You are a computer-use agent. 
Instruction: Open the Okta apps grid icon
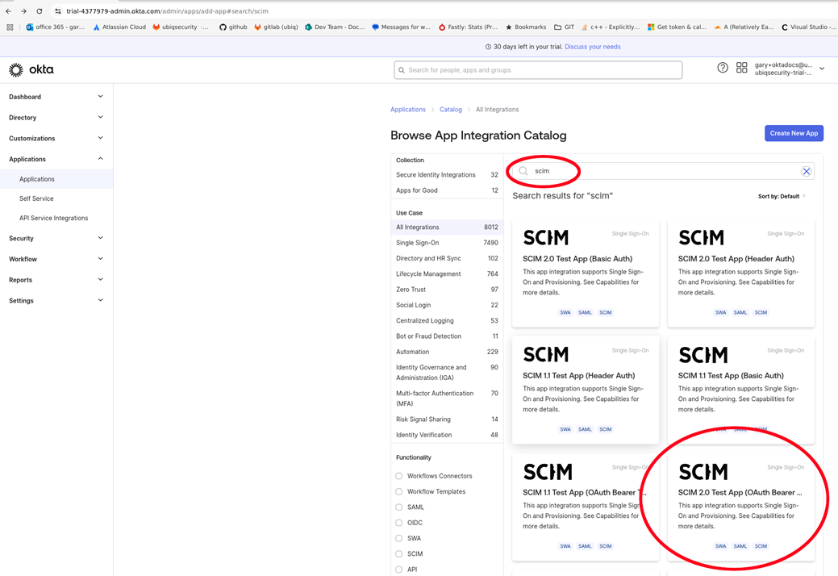click(742, 67)
